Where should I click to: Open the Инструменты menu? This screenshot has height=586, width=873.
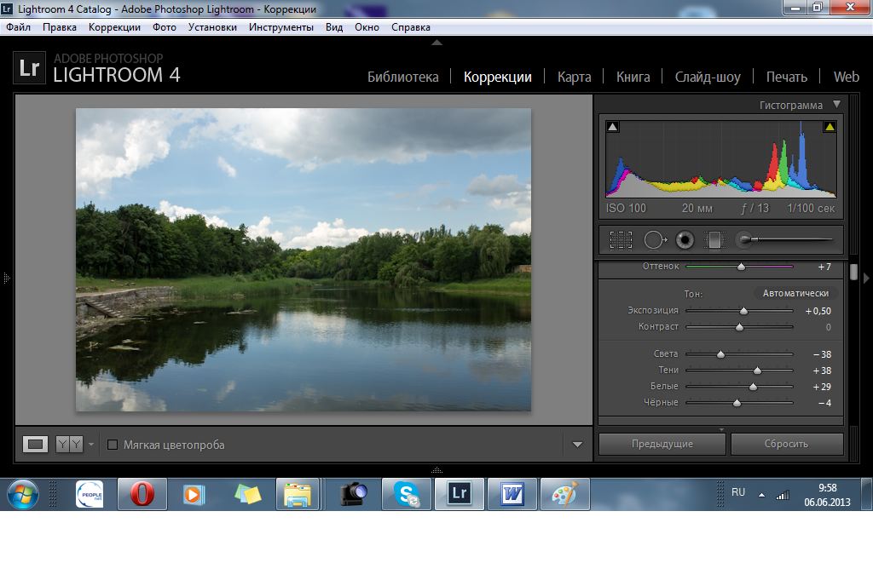coord(280,26)
